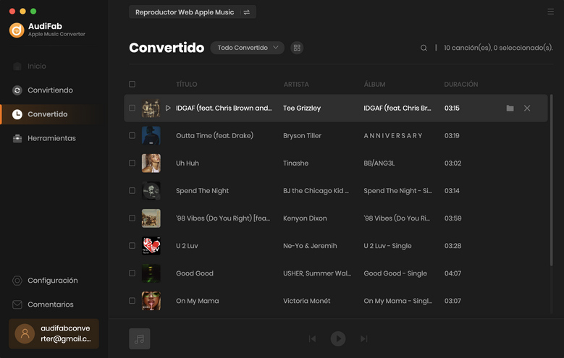
Task: Sort by the TÍTULO column header
Action: (187, 85)
